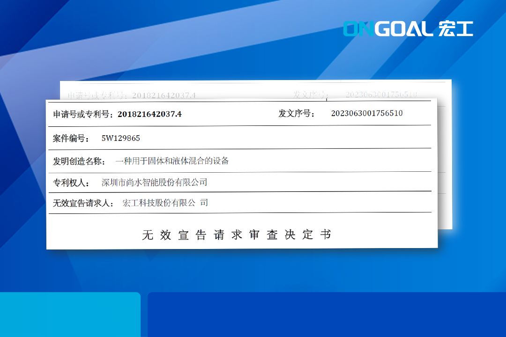The width and height of the screenshot is (506, 337).
Task: Select patentee 深圳市尚水智能股份有限公司
Action: point(154,183)
